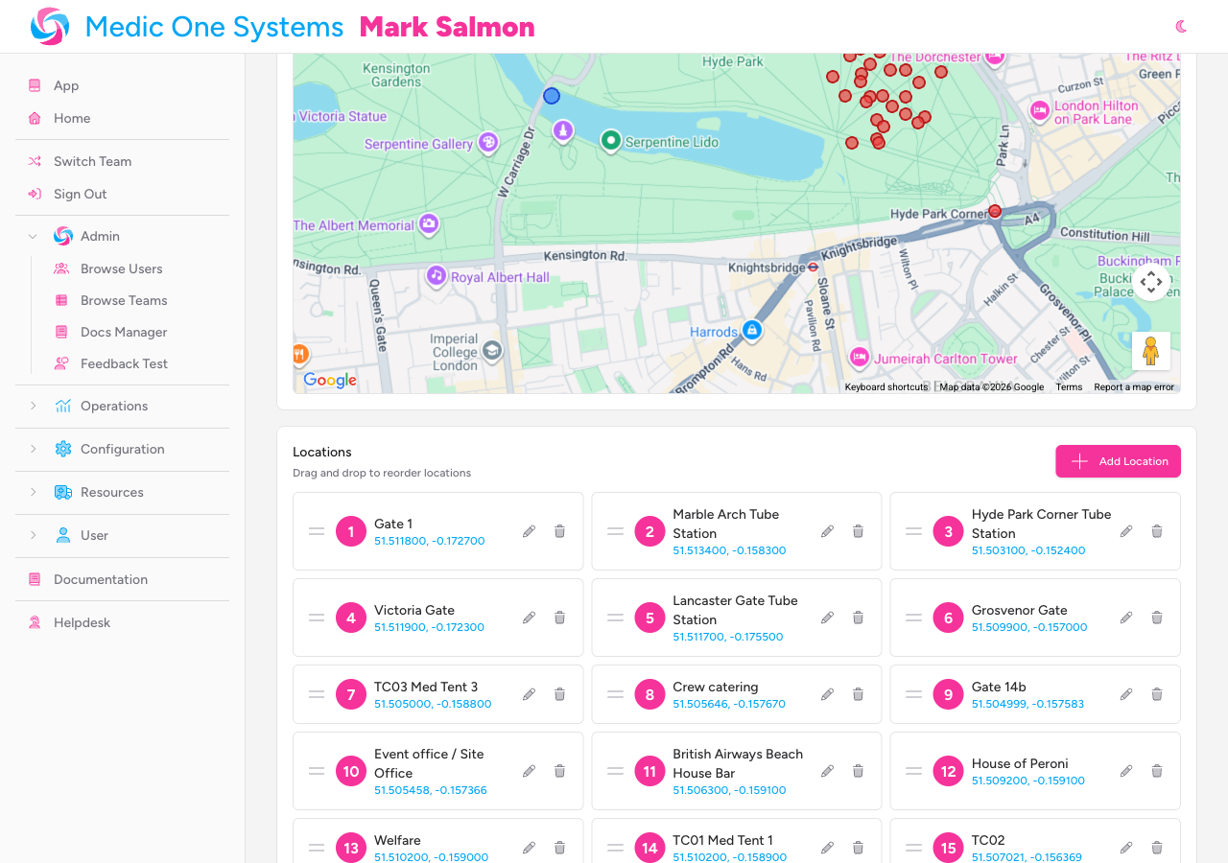This screenshot has height=863, width=1228.
Task: Click the Add Location button
Action: coord(1118,461)
